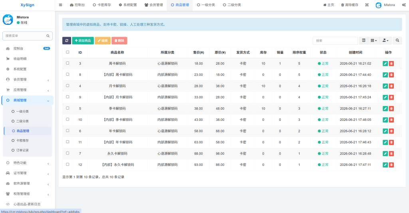Image resolution: width=409 pixels, height=213 pixels.
Task: Edit row 永久卡解锁码 with the green pencil icon
Action: pos(385,154)
